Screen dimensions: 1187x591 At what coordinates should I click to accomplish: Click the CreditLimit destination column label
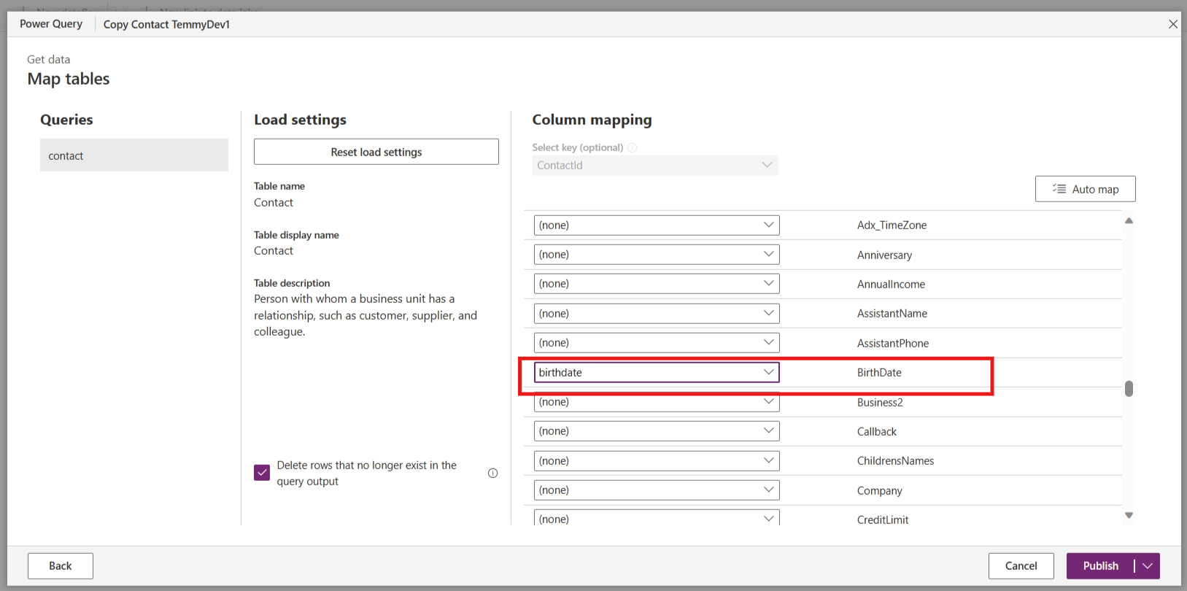tap(883, 519)
